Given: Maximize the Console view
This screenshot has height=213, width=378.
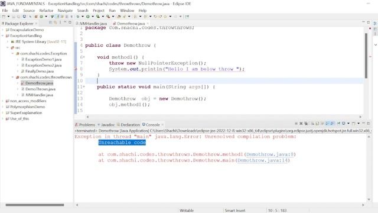Looking at the screenshot, I should tap(369, 124).
